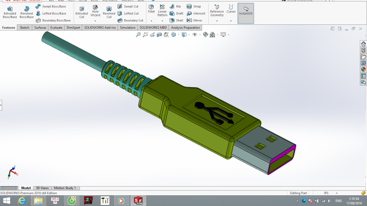Open View Settings monitor icon

point(223,35)
